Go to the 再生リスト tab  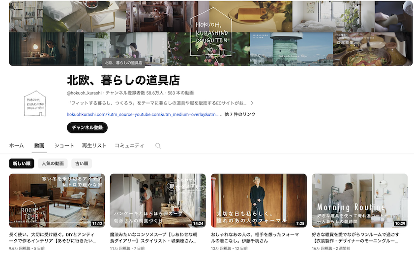click(94, 145)
